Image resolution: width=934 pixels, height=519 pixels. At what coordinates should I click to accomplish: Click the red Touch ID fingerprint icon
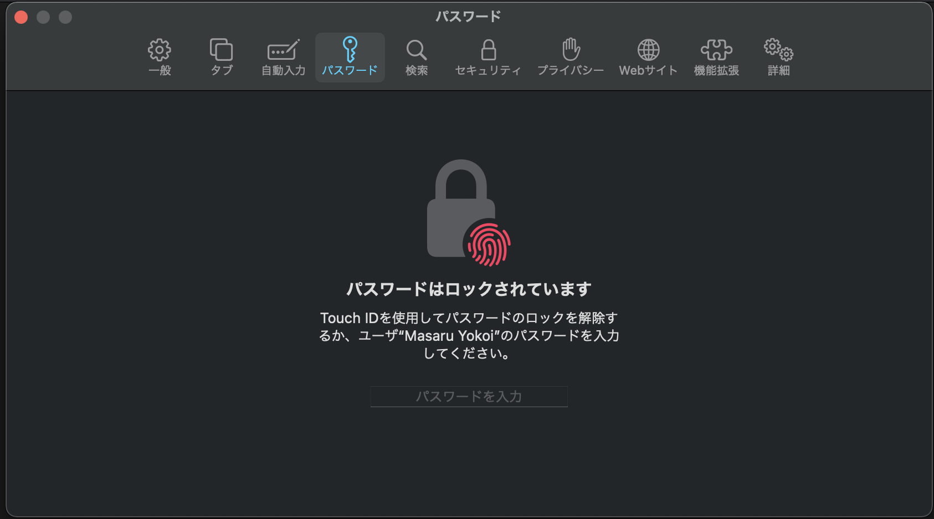point(489,244)
